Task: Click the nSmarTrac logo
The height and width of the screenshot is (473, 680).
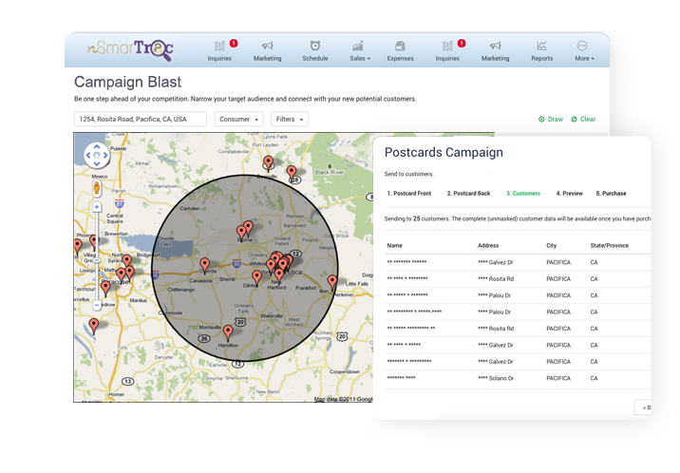Action: click(x=130, y=49)
